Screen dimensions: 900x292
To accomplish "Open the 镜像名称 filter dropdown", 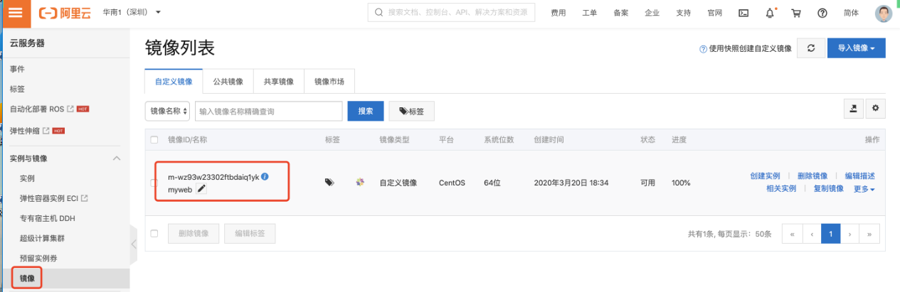I will [168, 112].
